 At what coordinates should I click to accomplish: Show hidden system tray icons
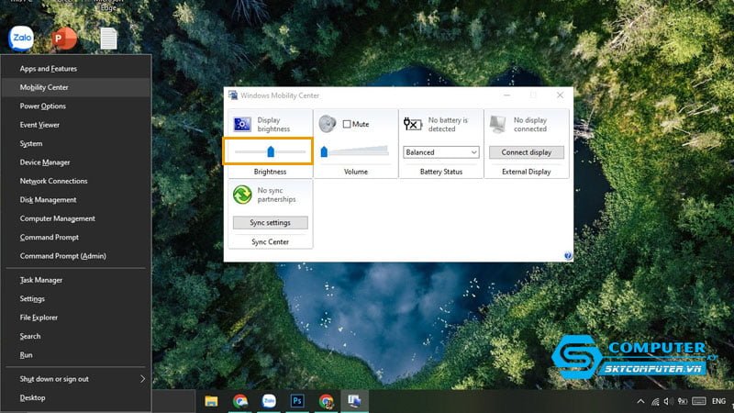point(640,402)
